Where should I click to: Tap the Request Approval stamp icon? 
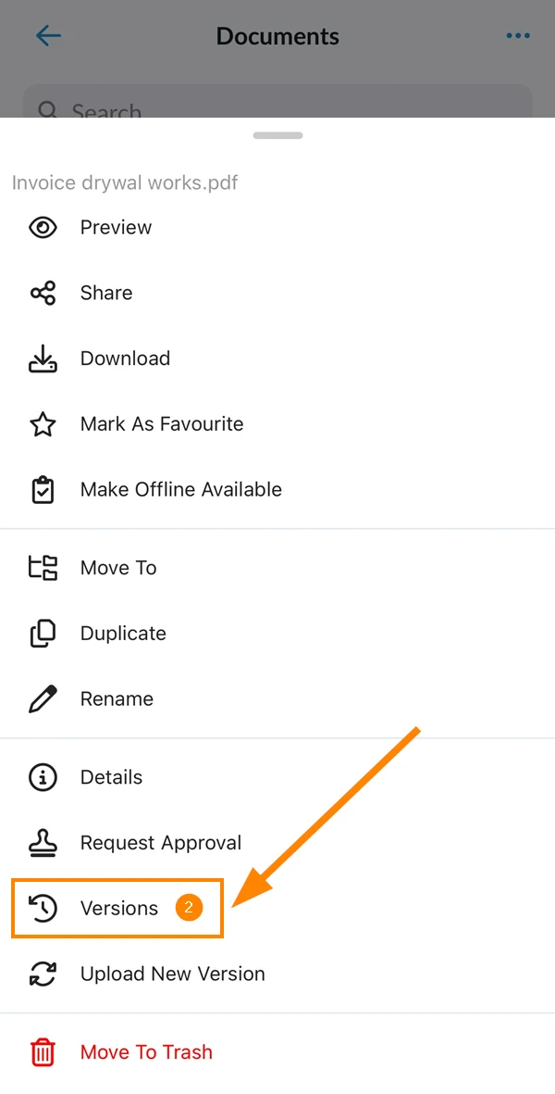(43, 843)
